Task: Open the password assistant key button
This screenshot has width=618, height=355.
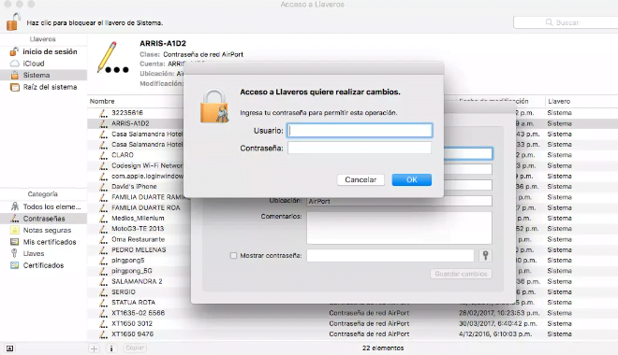Action: pos(486,256)
